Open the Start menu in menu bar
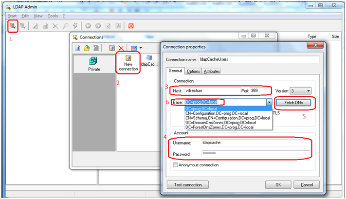The image size is (346, 199). pyautogui.click(x=12, y=16)
